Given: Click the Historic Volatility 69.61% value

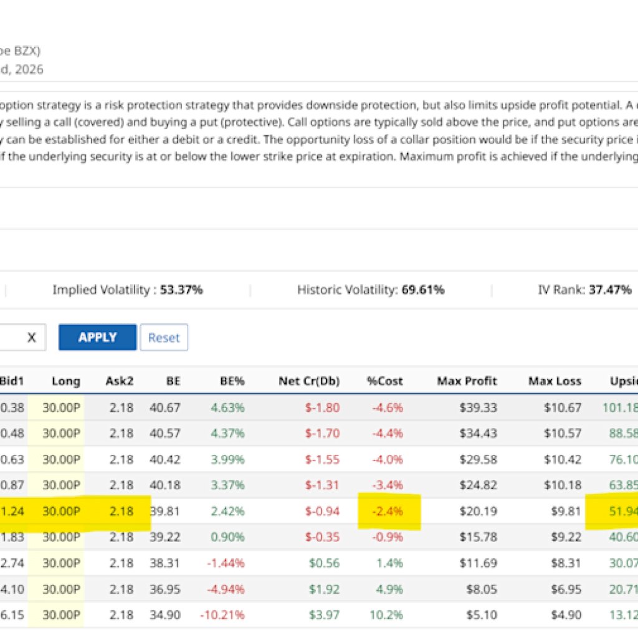Looking at the screenshot, I should pos(422,290).
